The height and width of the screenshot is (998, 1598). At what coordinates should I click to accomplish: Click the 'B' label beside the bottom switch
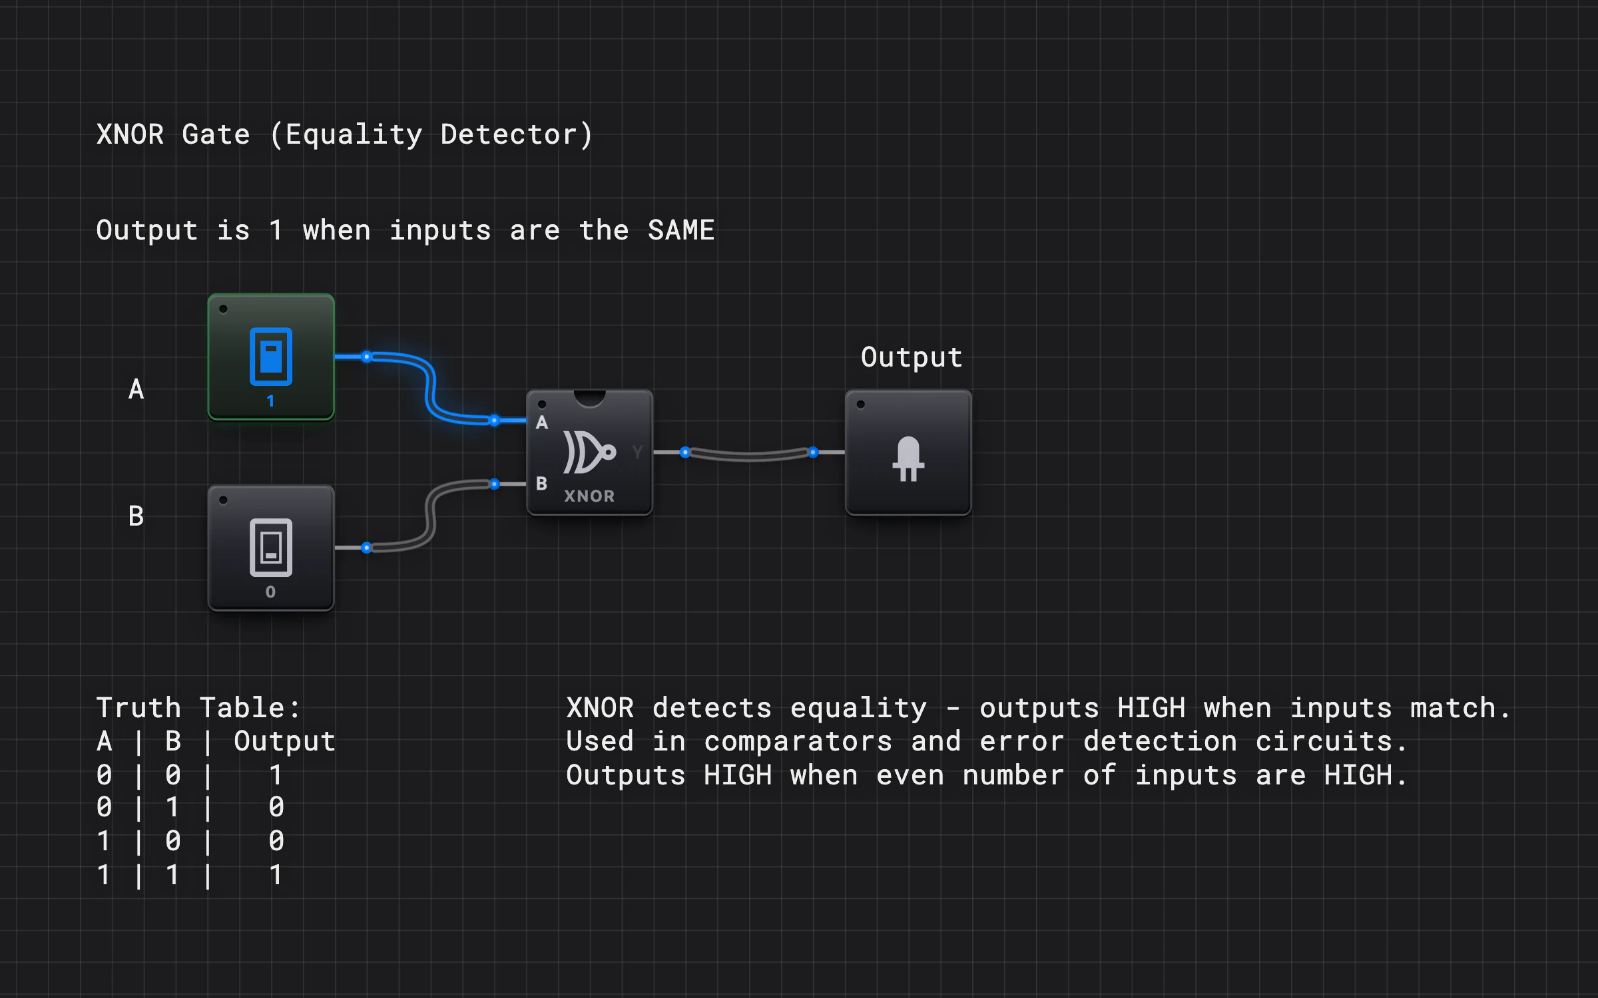(x=136, y=516)
